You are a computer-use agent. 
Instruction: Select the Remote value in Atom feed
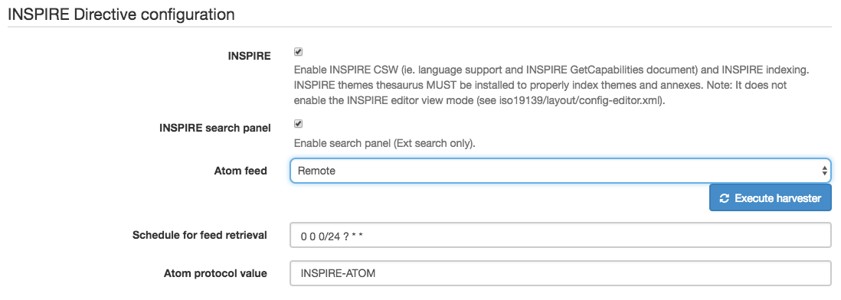316,171
